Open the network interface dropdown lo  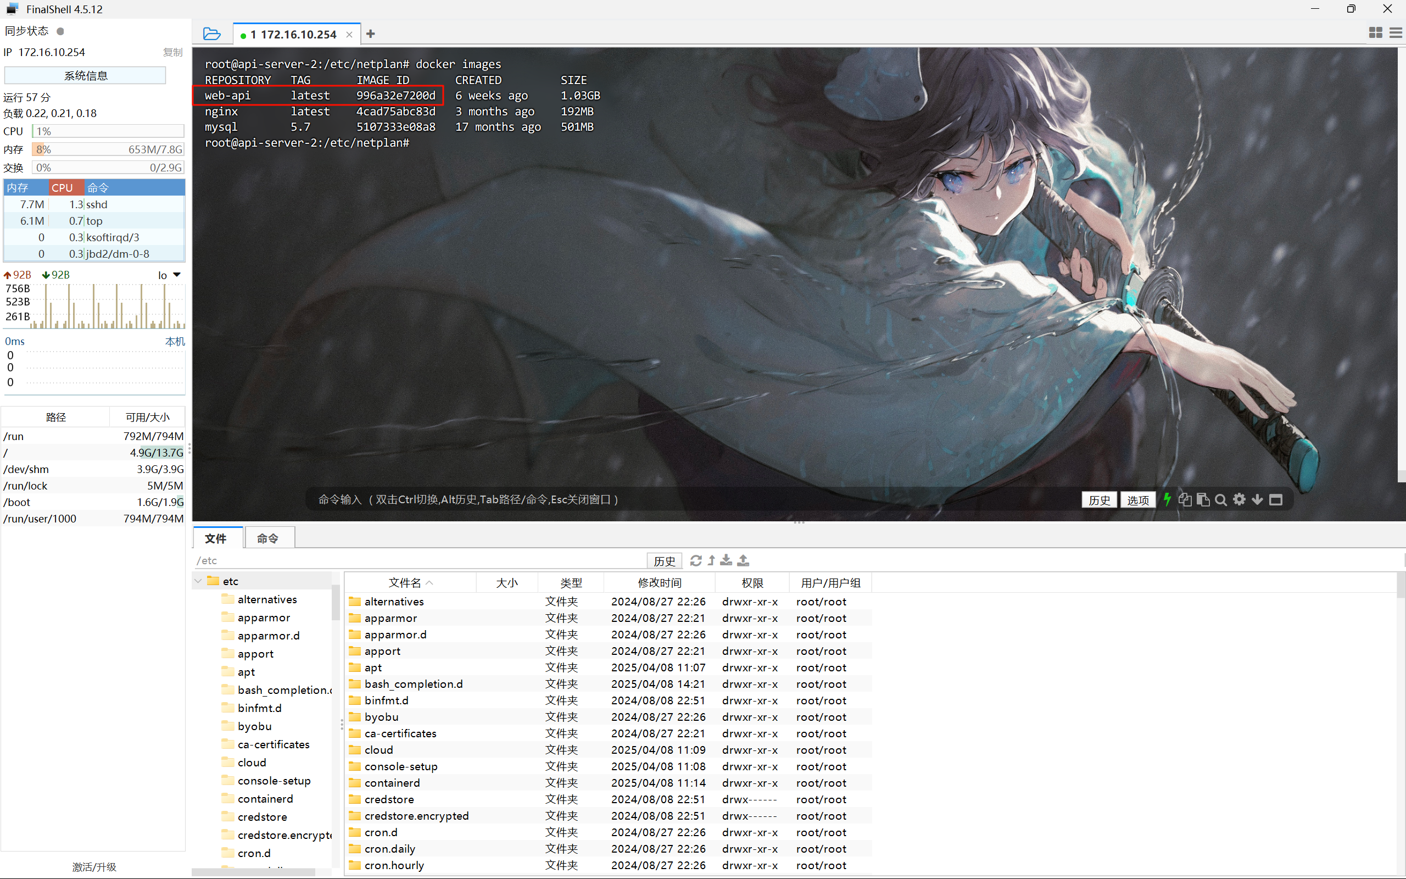[170, 275]
